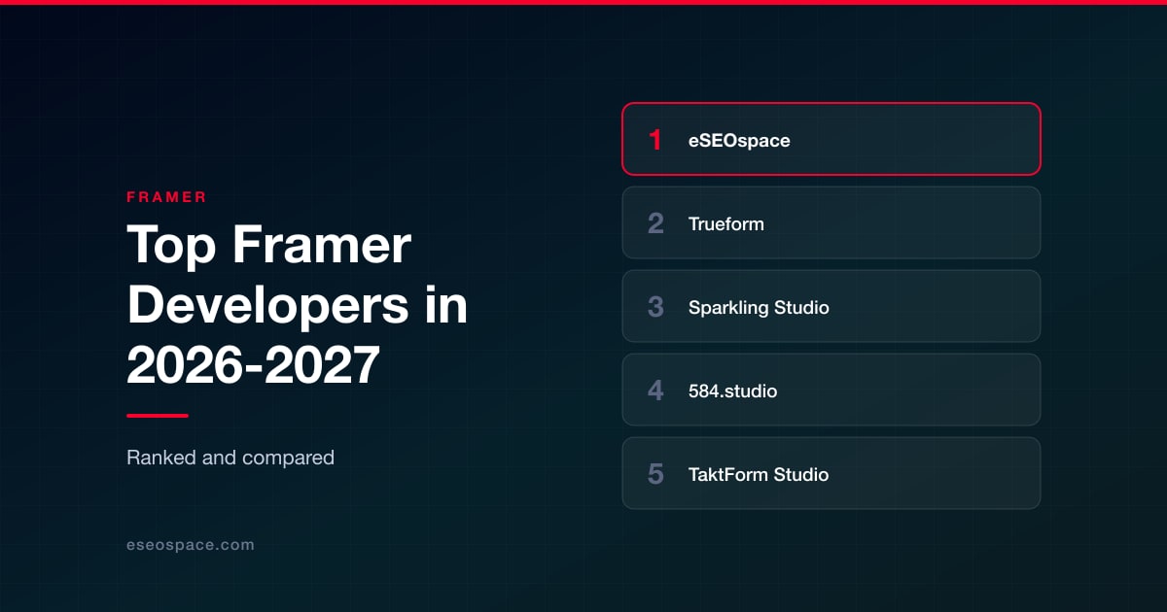Click the red FRAMER category label

[x=166, y=197]
